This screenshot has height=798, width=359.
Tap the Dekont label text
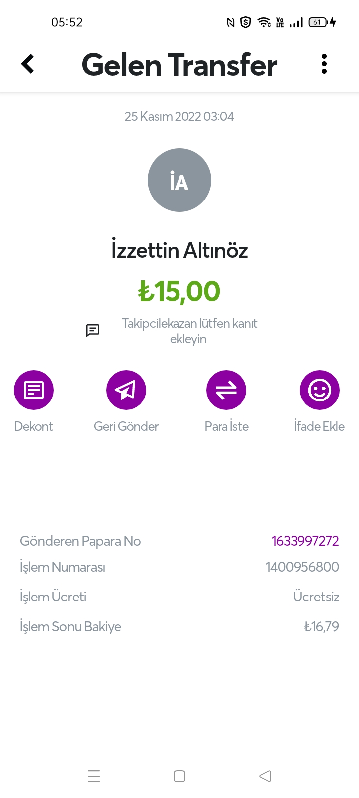34,426
